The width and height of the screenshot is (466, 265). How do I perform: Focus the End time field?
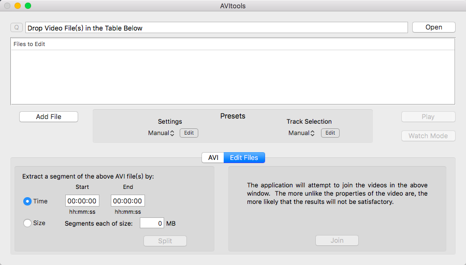[128, 201]
